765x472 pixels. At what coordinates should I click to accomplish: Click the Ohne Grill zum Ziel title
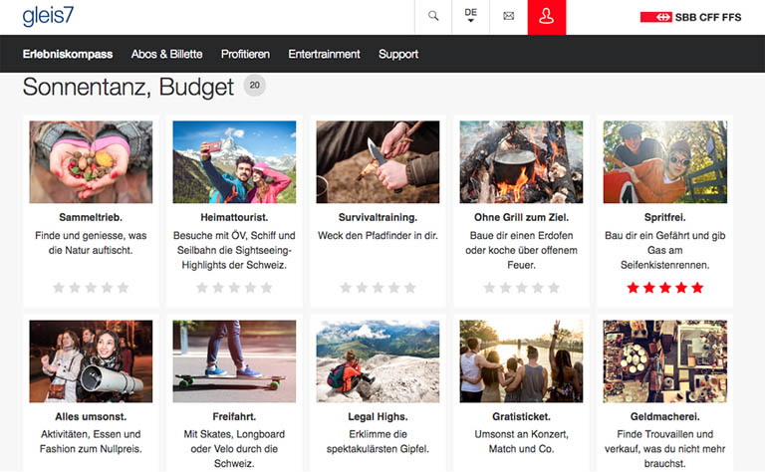[x=521, y=217]
